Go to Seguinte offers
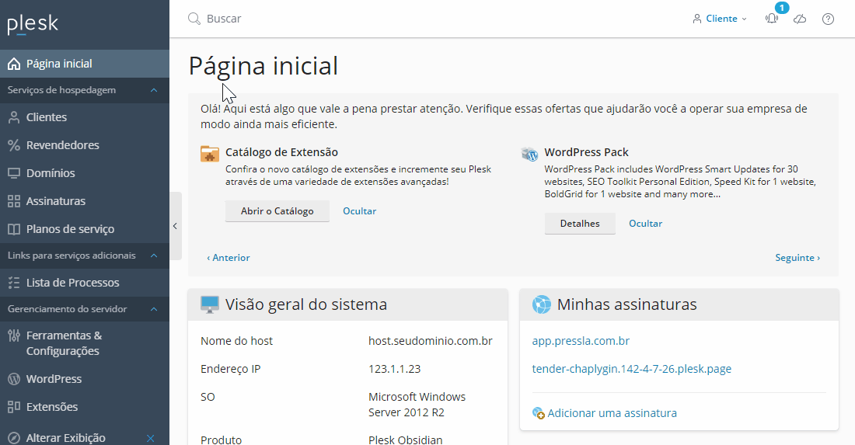 [797, 258]
